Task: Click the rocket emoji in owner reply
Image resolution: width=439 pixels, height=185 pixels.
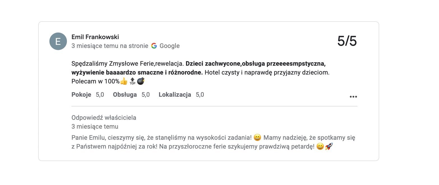Action: [329, 146]
